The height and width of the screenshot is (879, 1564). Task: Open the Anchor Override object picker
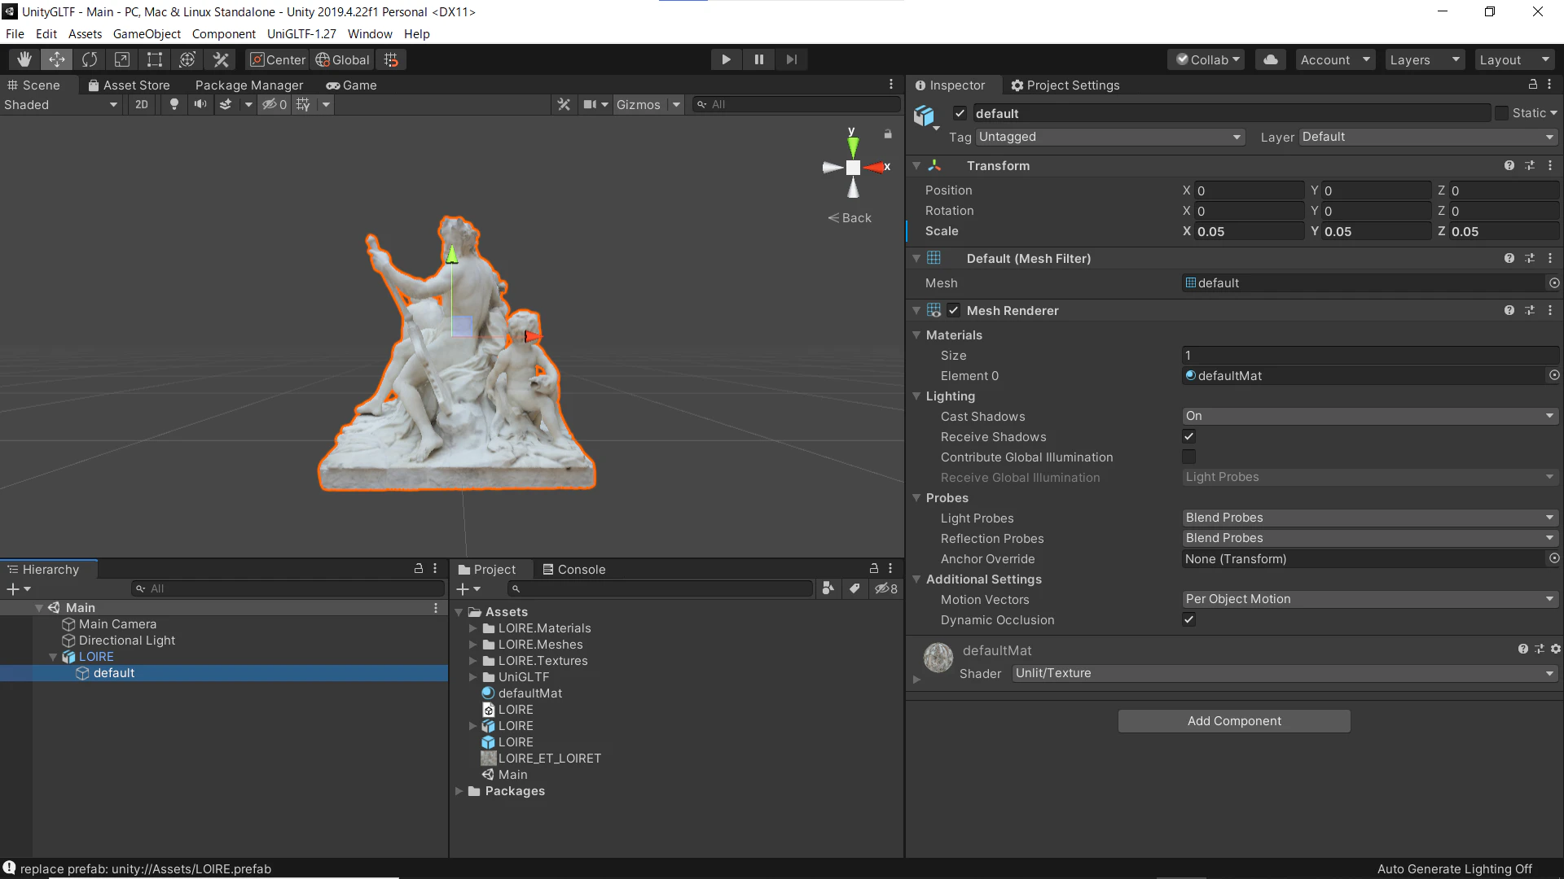[1554, 558]
